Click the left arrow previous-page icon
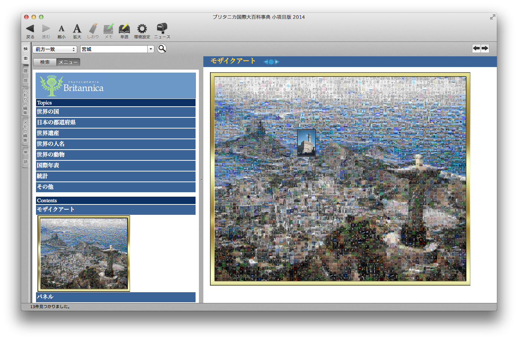 coord(476,49)
